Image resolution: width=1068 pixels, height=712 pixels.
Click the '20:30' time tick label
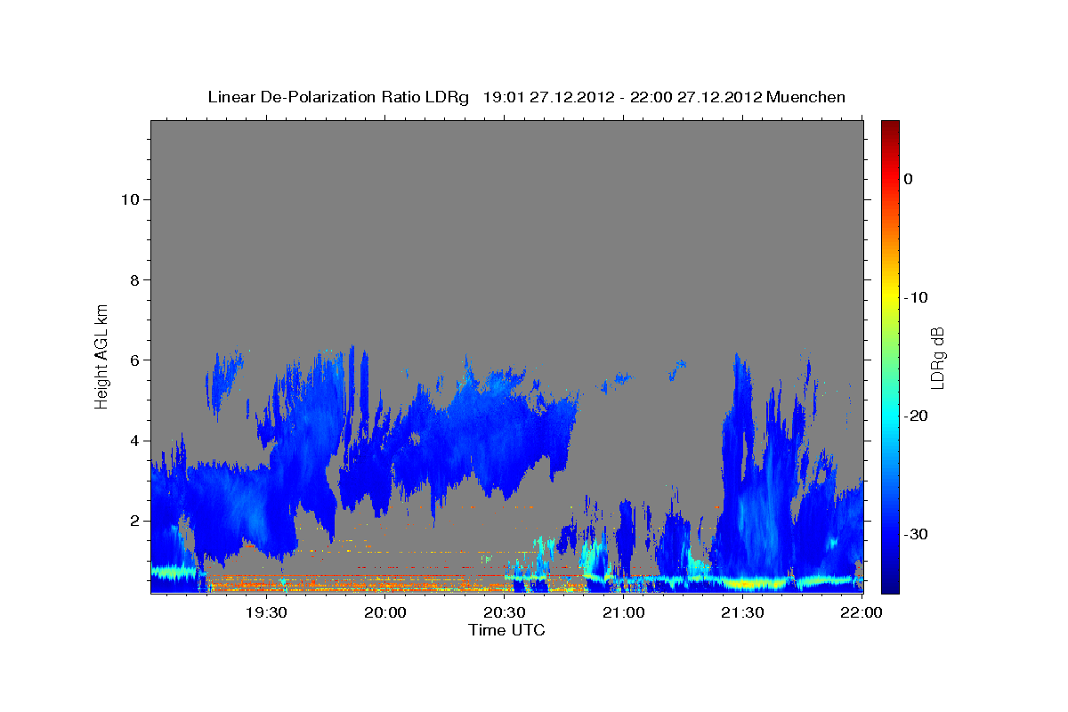pos(505,612)
